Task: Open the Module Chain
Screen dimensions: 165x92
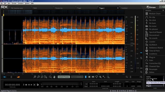Action: coord(153,14)
